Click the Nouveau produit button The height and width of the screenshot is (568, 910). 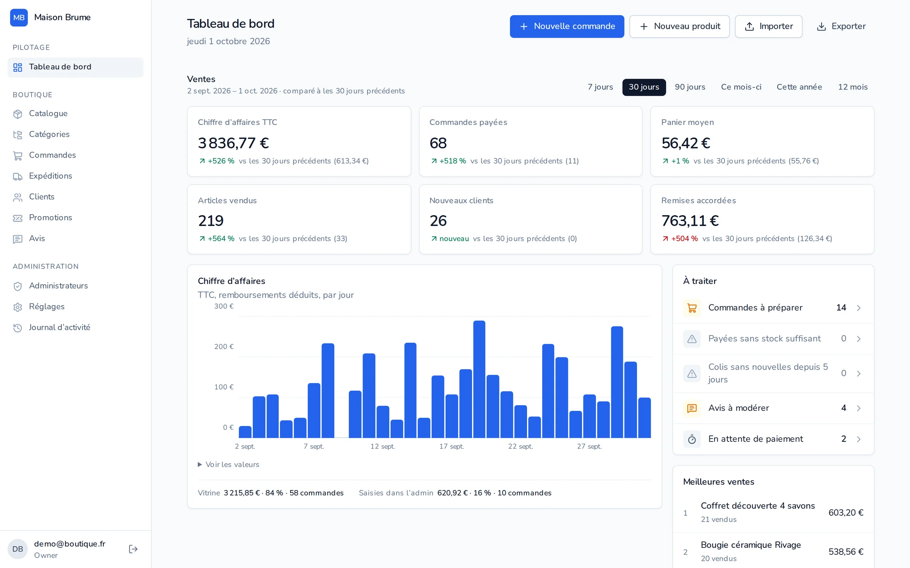(x=679, y=27)
